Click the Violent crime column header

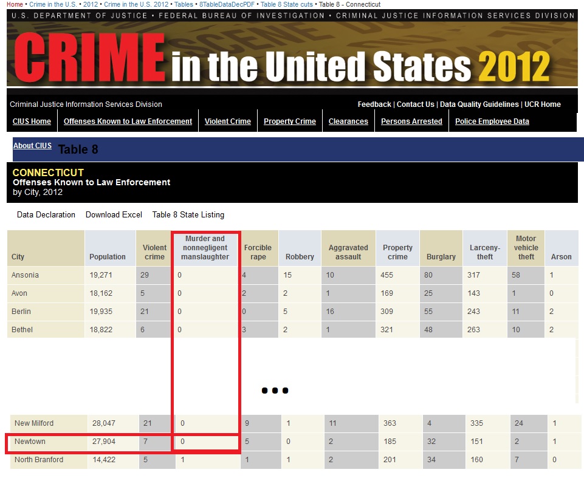coord(154,248)
